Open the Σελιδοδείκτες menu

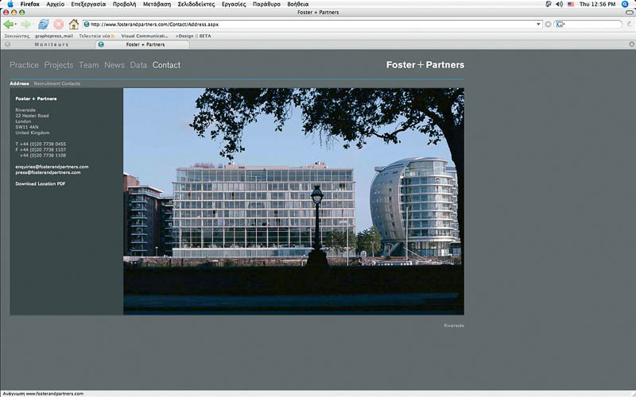pyautogui.click(x=196, y=4)
